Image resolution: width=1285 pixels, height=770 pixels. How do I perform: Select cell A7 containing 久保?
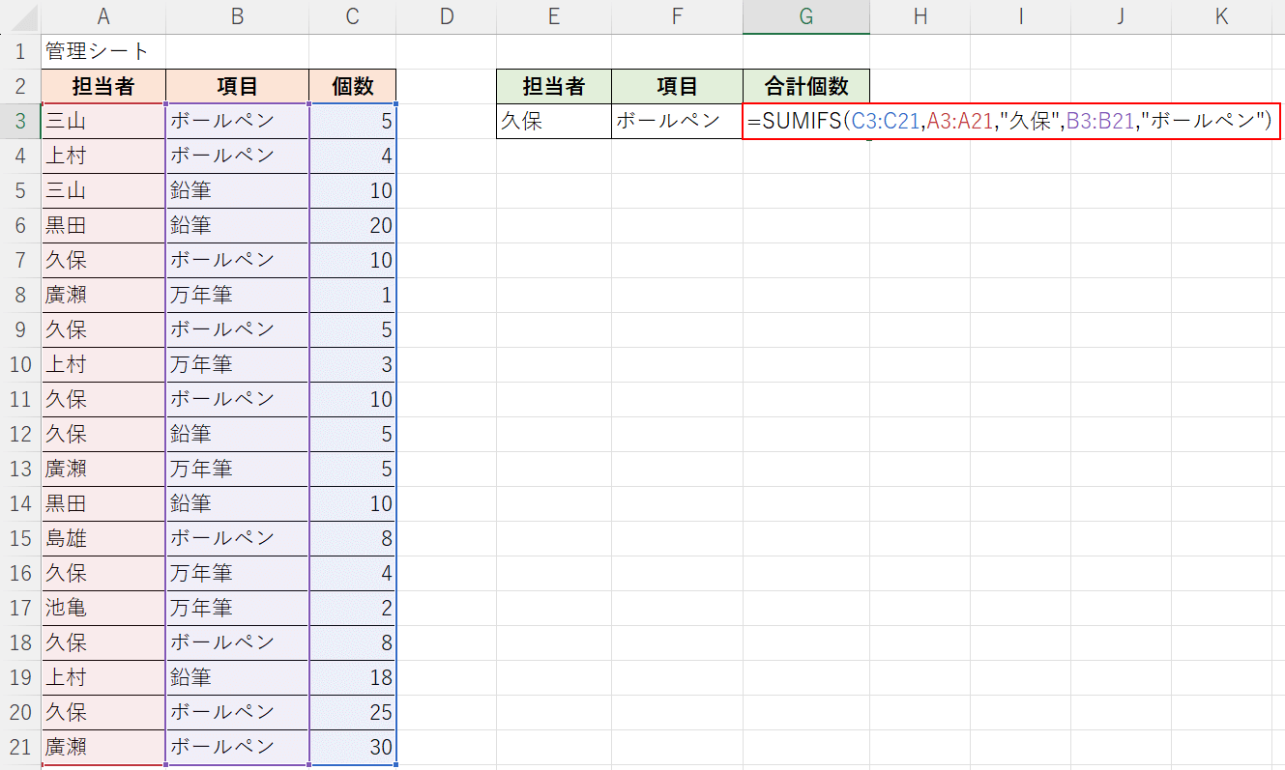point(103,260)
